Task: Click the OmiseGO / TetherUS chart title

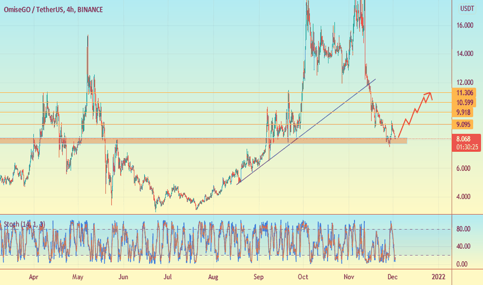Action: [53, 10]
